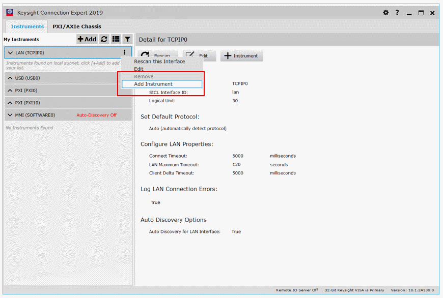Collapse the MMI (SOFTWARE0) interface row
The width and height of the screenshot is (443, 298).
(x=10, y=115)
